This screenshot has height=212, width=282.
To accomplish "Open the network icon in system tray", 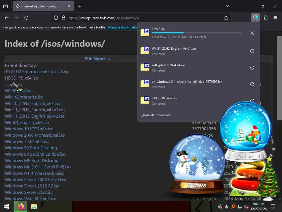I will (x=240, y=206).
